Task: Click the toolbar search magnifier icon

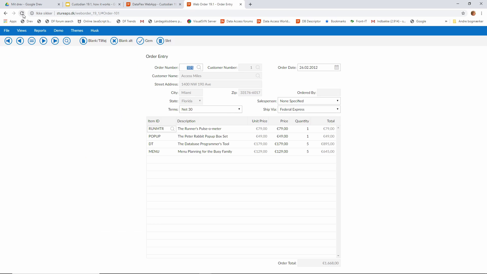Action: coord(67,41)
